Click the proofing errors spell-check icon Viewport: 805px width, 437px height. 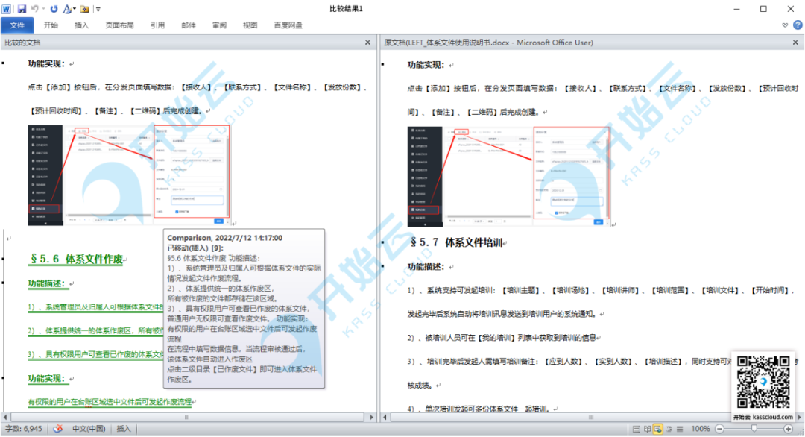tap(57, 429)
